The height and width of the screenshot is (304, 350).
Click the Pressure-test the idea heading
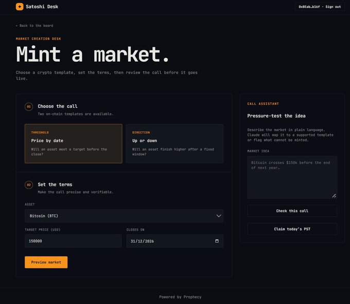coord(276,116)
